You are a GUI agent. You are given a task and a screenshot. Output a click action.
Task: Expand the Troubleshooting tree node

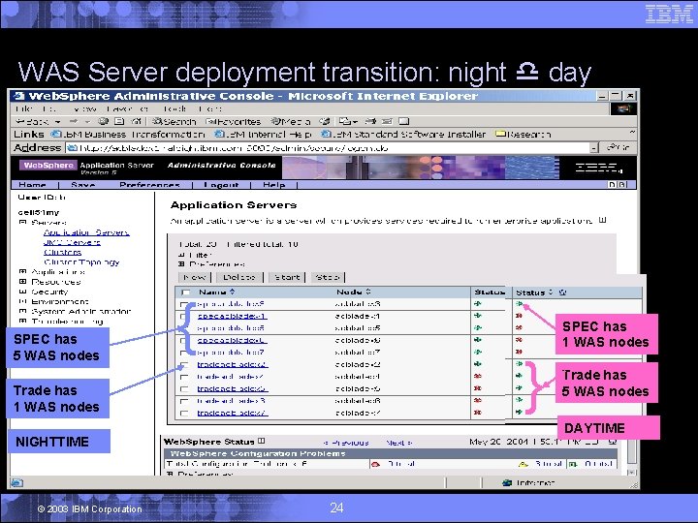tap(22, 322)
